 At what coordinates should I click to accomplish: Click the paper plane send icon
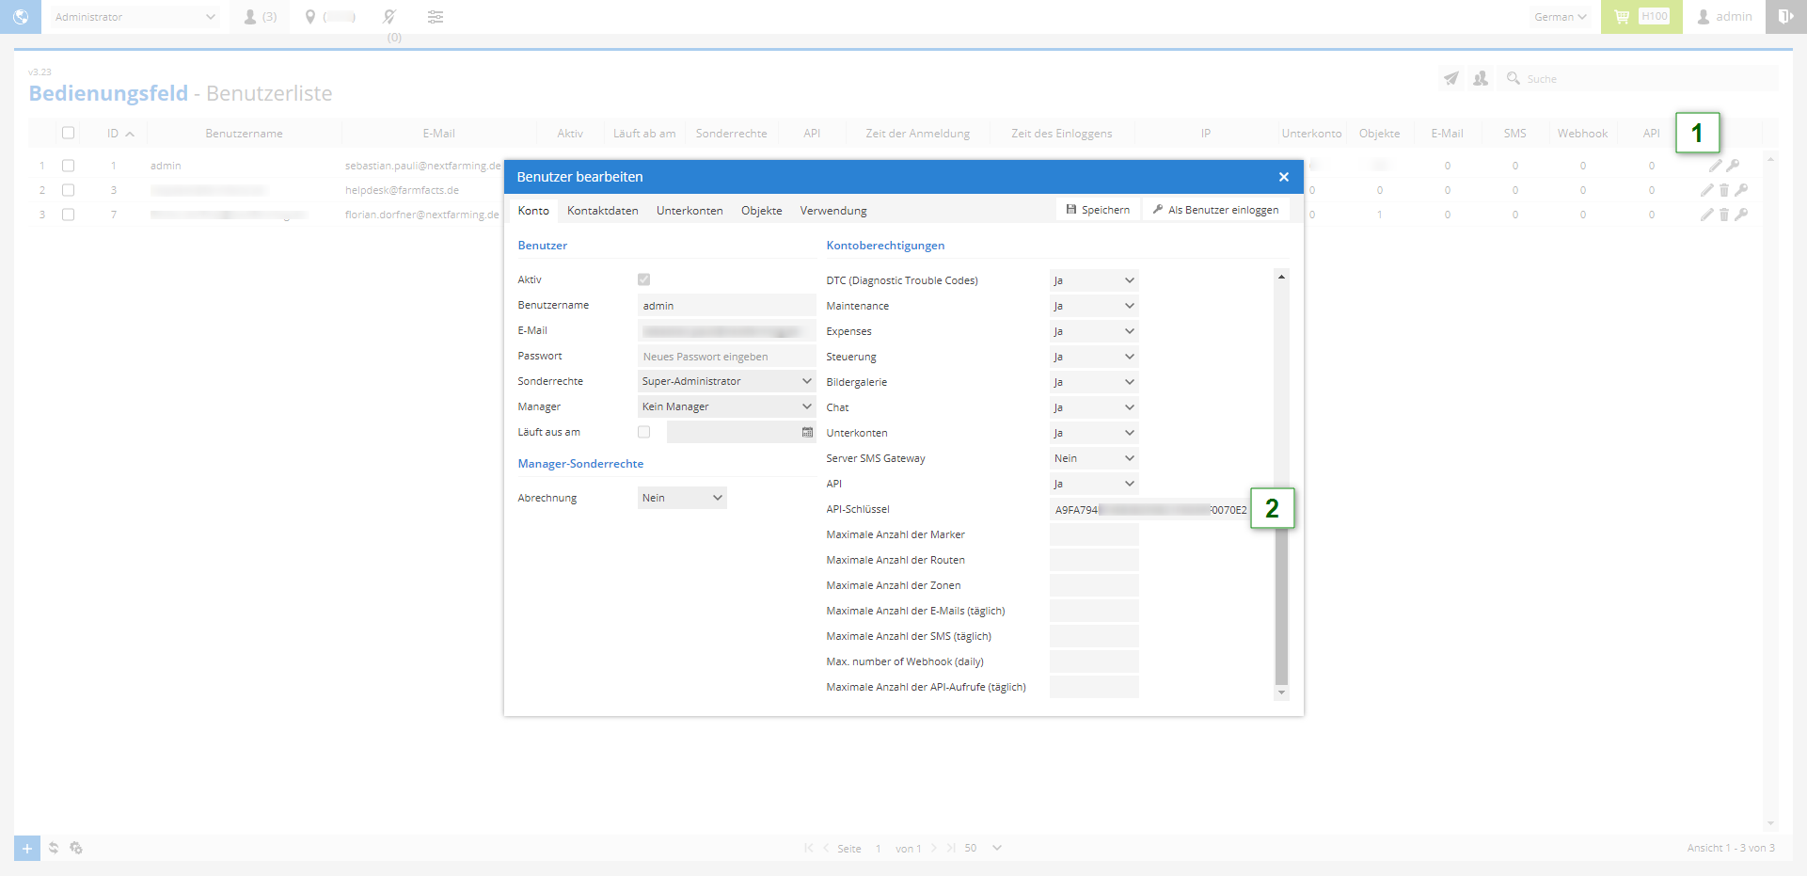pos(1451,79)
